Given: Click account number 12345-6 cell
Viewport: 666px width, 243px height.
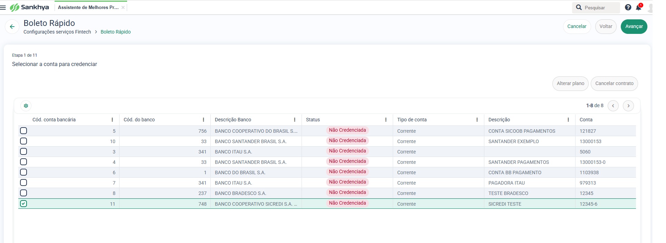Looking at the screenshot, I should (x=606, y=204).
